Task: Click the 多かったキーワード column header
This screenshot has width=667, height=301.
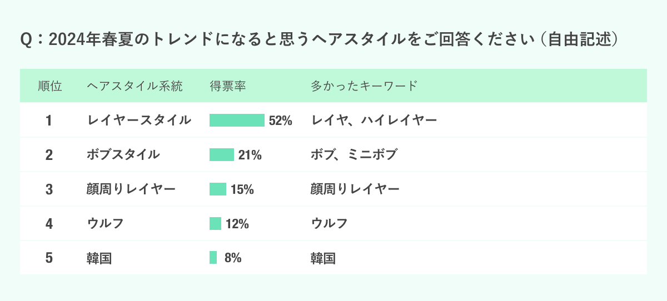Action: (364, 86)
